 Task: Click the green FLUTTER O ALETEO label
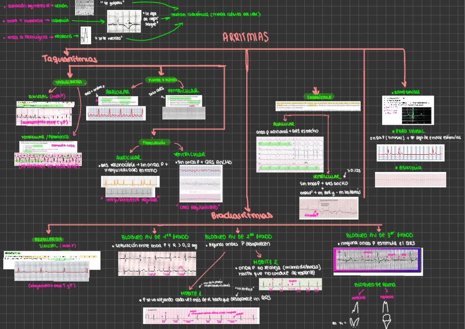[x=161, y=80]
